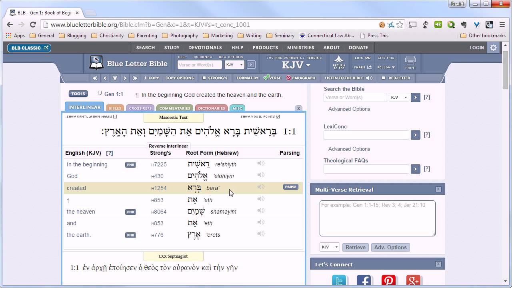Toggle the Copy checkbox in toolbar
This screenshot has height=288, width=512.
pos(146,78)
